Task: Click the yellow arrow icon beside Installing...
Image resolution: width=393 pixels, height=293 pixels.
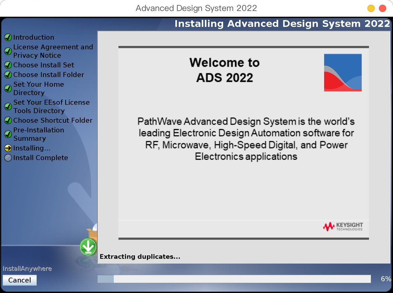Action: point(8,148)
